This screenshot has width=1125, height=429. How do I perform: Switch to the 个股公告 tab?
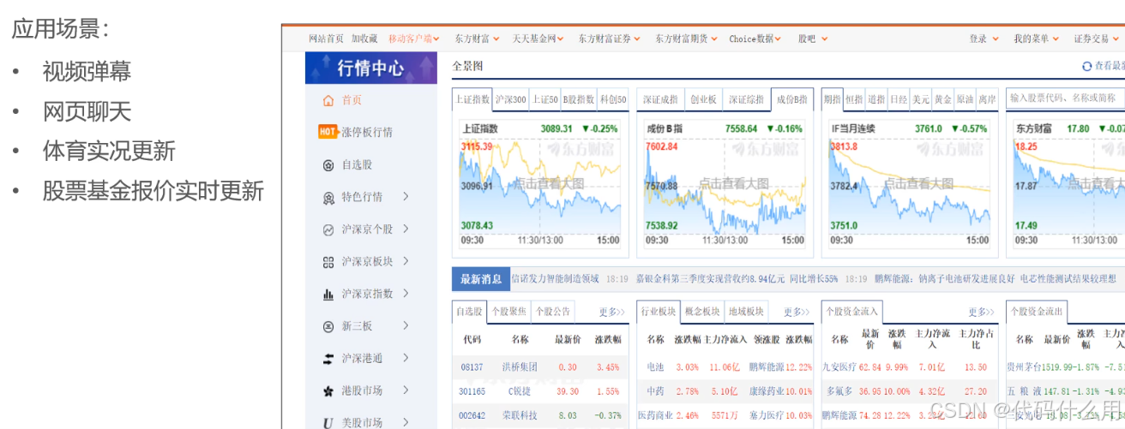click(551, 312)
